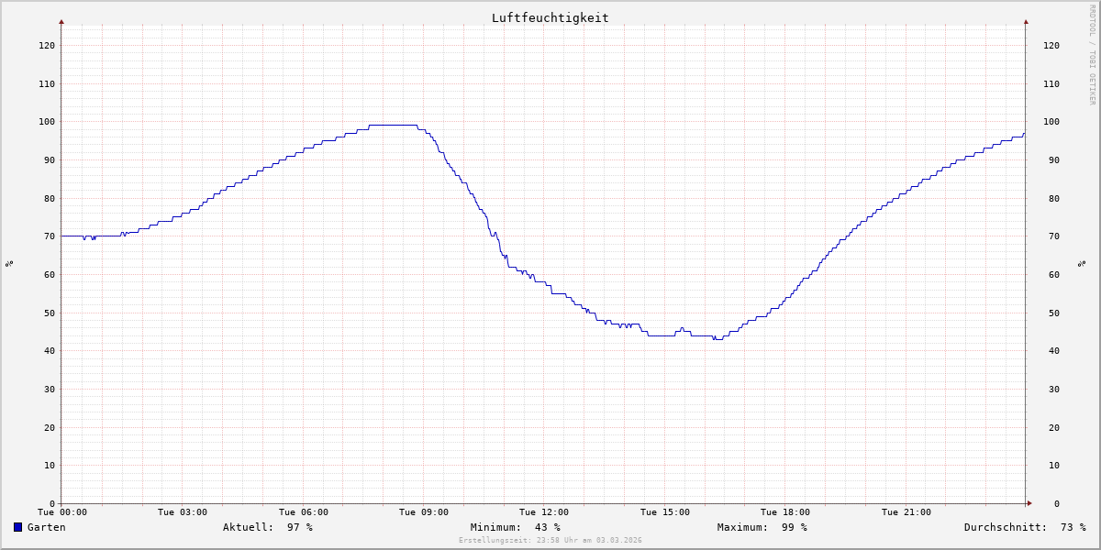Click the Aktuell 97 % reading

(267, 527)
